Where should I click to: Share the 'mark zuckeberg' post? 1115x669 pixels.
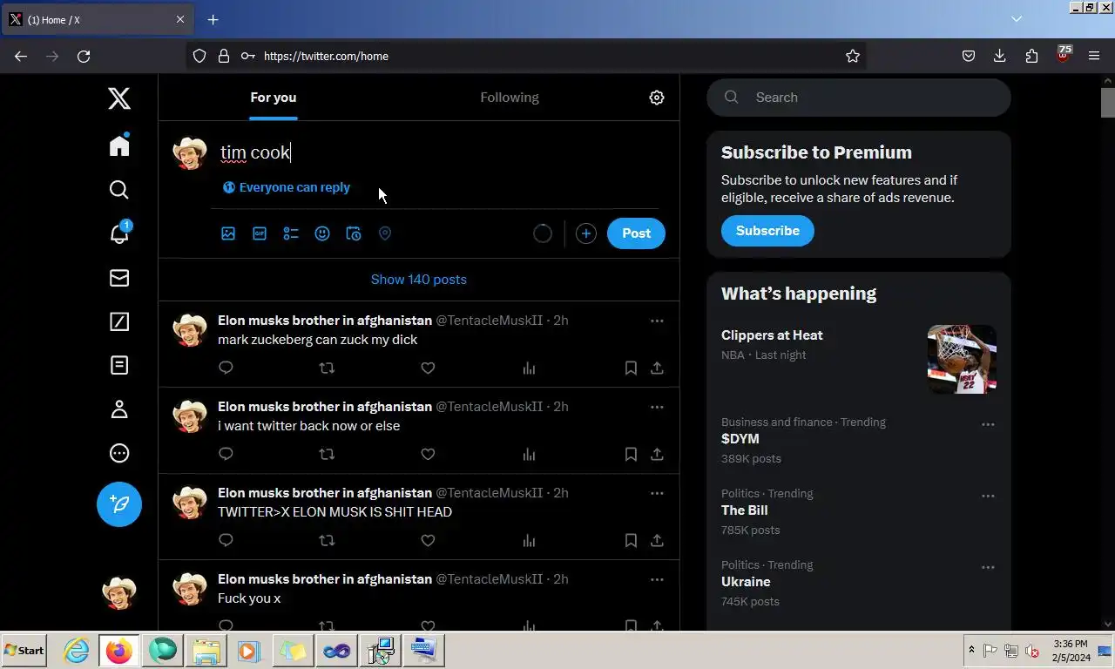(657, 368)
